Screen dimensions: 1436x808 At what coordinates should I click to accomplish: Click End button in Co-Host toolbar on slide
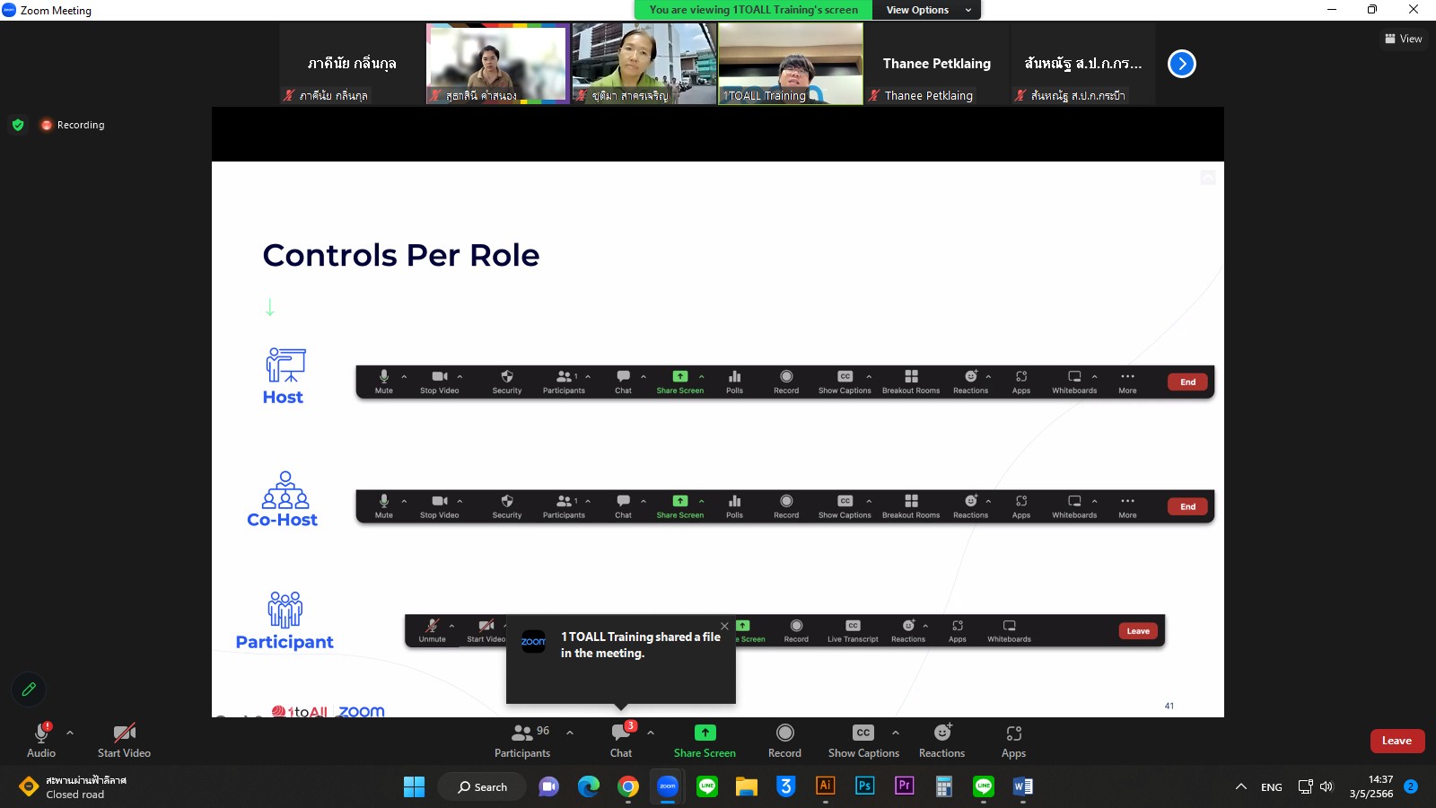(x=1187, y=506)
